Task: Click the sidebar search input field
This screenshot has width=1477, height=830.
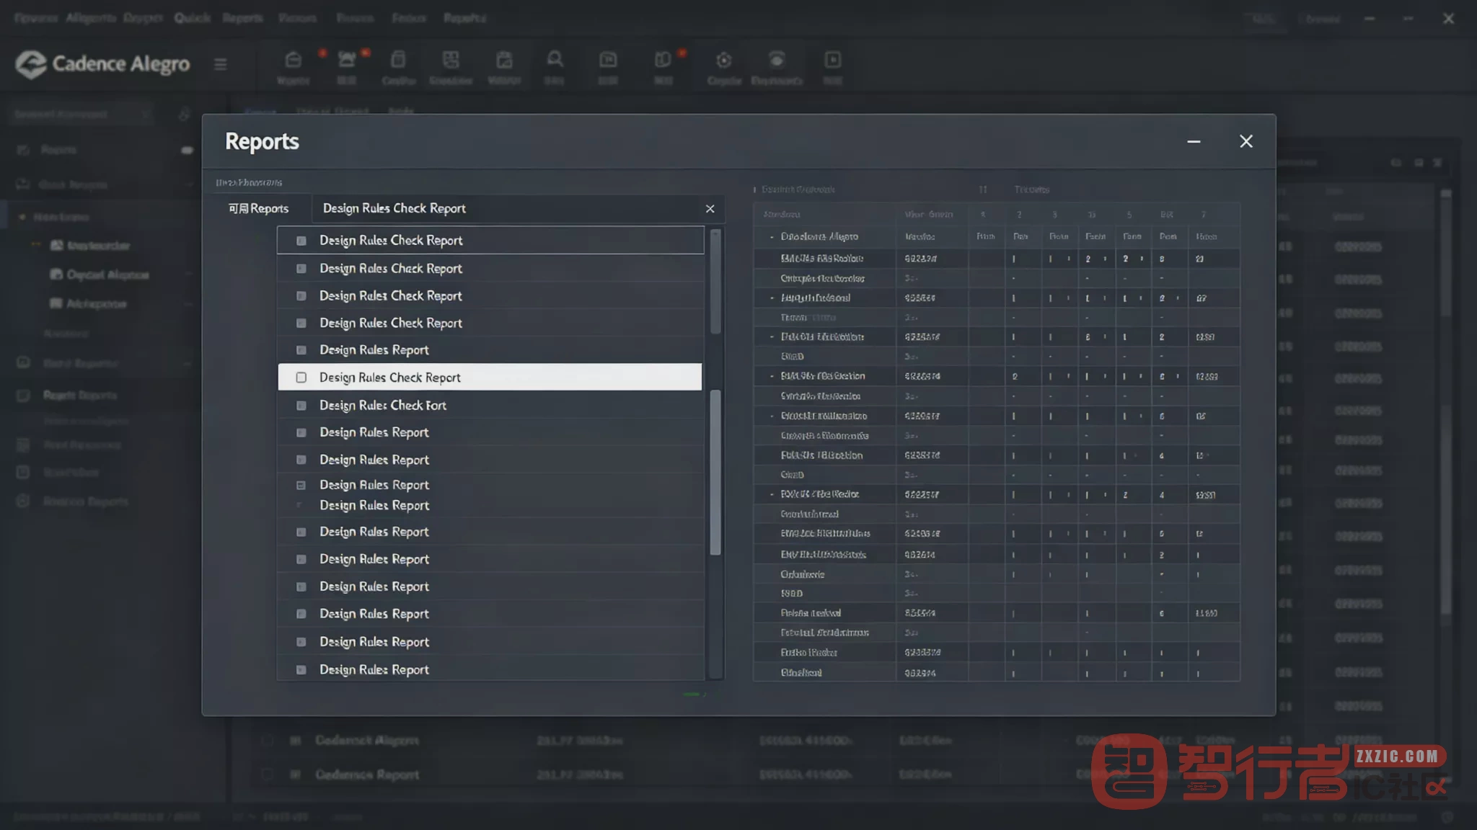Action: click(81, 114)
